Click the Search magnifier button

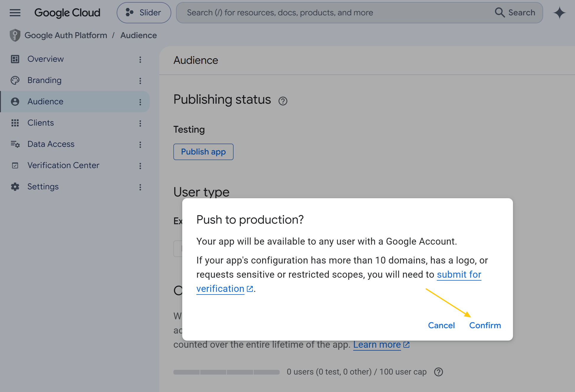click(515, 13)
